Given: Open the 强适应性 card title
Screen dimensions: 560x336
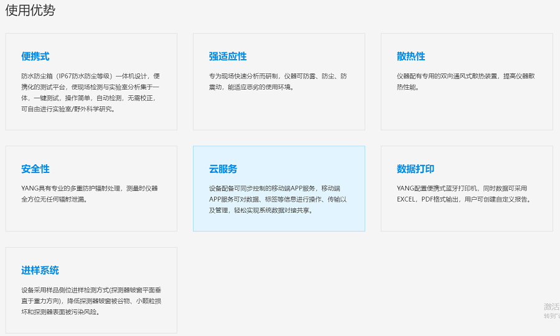Looking at the screenshot, I should point(228,57).
